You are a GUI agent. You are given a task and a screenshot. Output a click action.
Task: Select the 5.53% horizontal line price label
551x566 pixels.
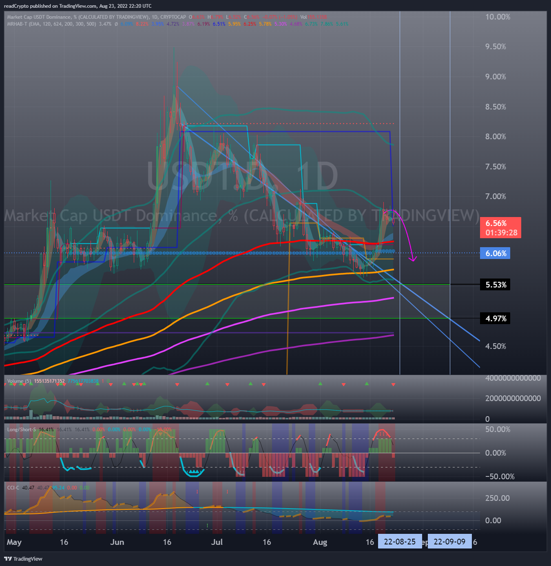(496, 285)
